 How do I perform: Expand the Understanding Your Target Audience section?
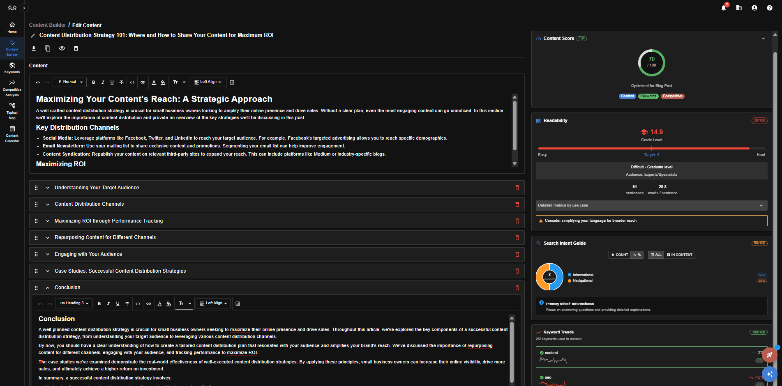point(48,188)
